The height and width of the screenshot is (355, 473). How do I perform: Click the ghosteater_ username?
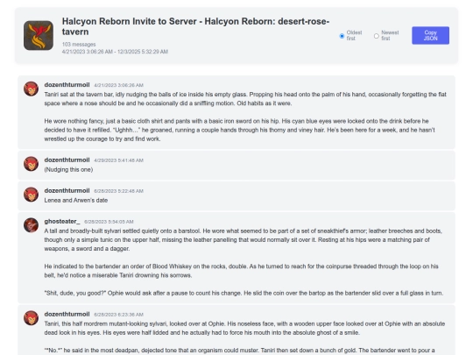click(x=62, y=221)
